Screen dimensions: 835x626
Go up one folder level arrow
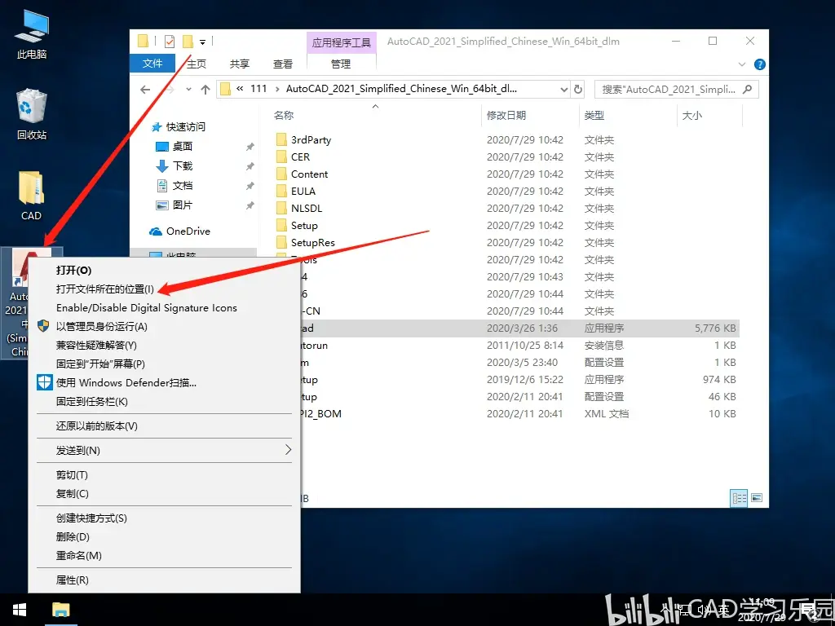coord(205,90)
